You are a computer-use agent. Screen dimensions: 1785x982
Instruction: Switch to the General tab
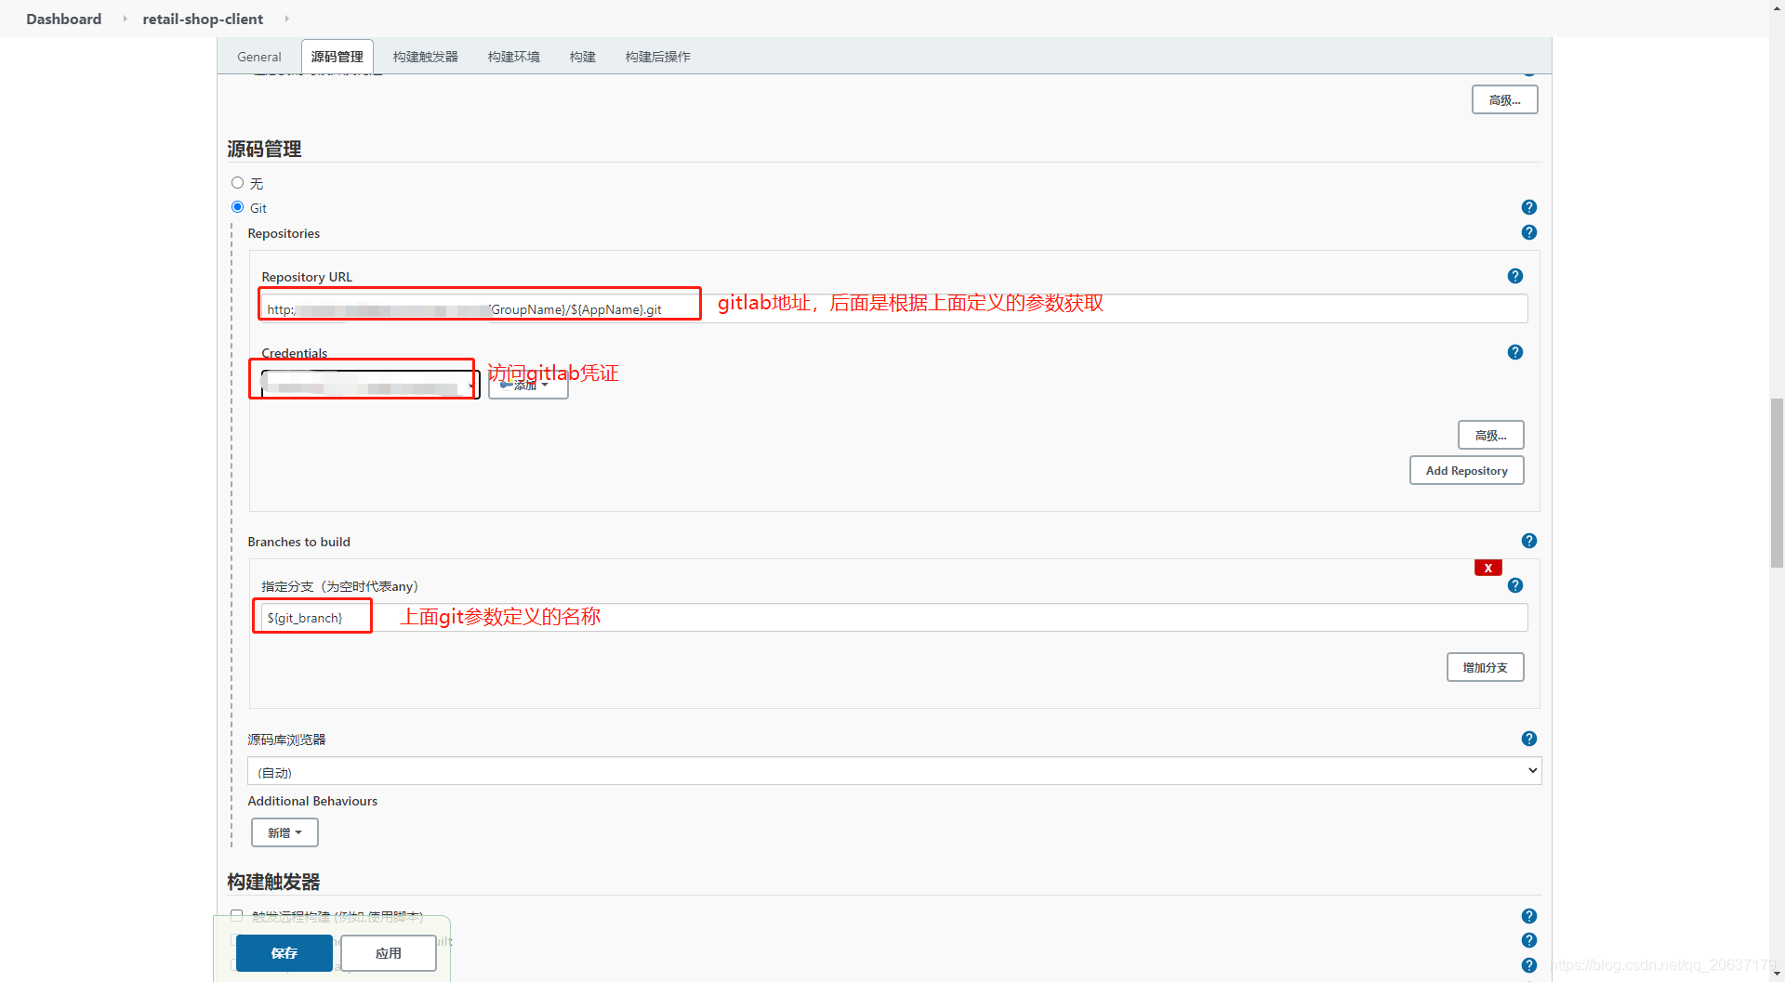[258, 57]
